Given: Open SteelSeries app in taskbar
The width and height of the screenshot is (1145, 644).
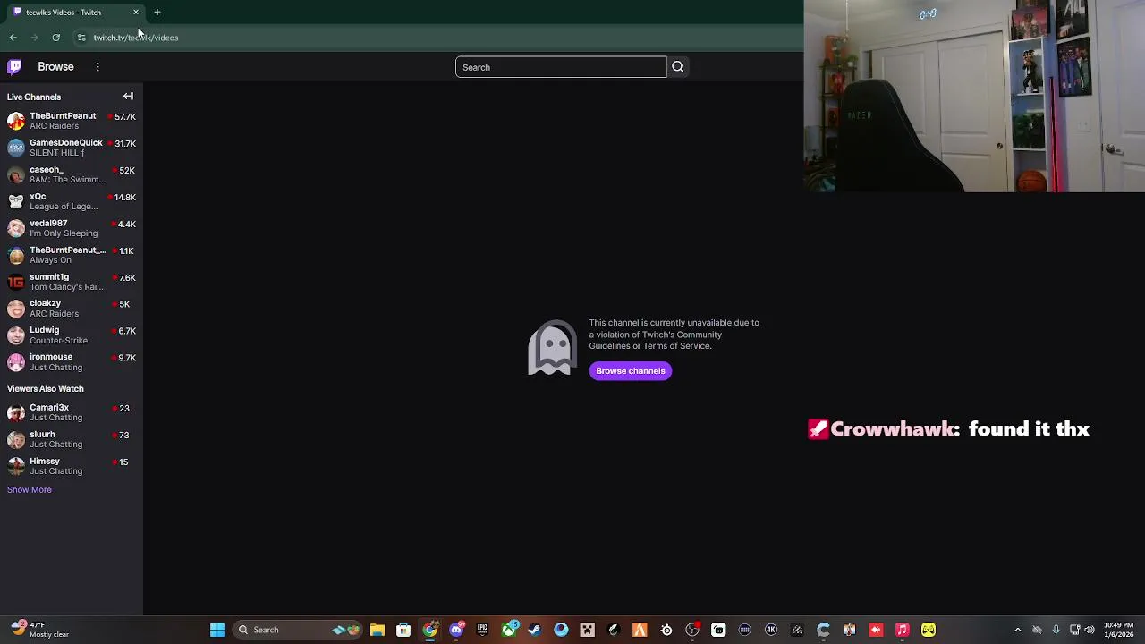Looking at the screenshot, I should click(x=666, y=630).
